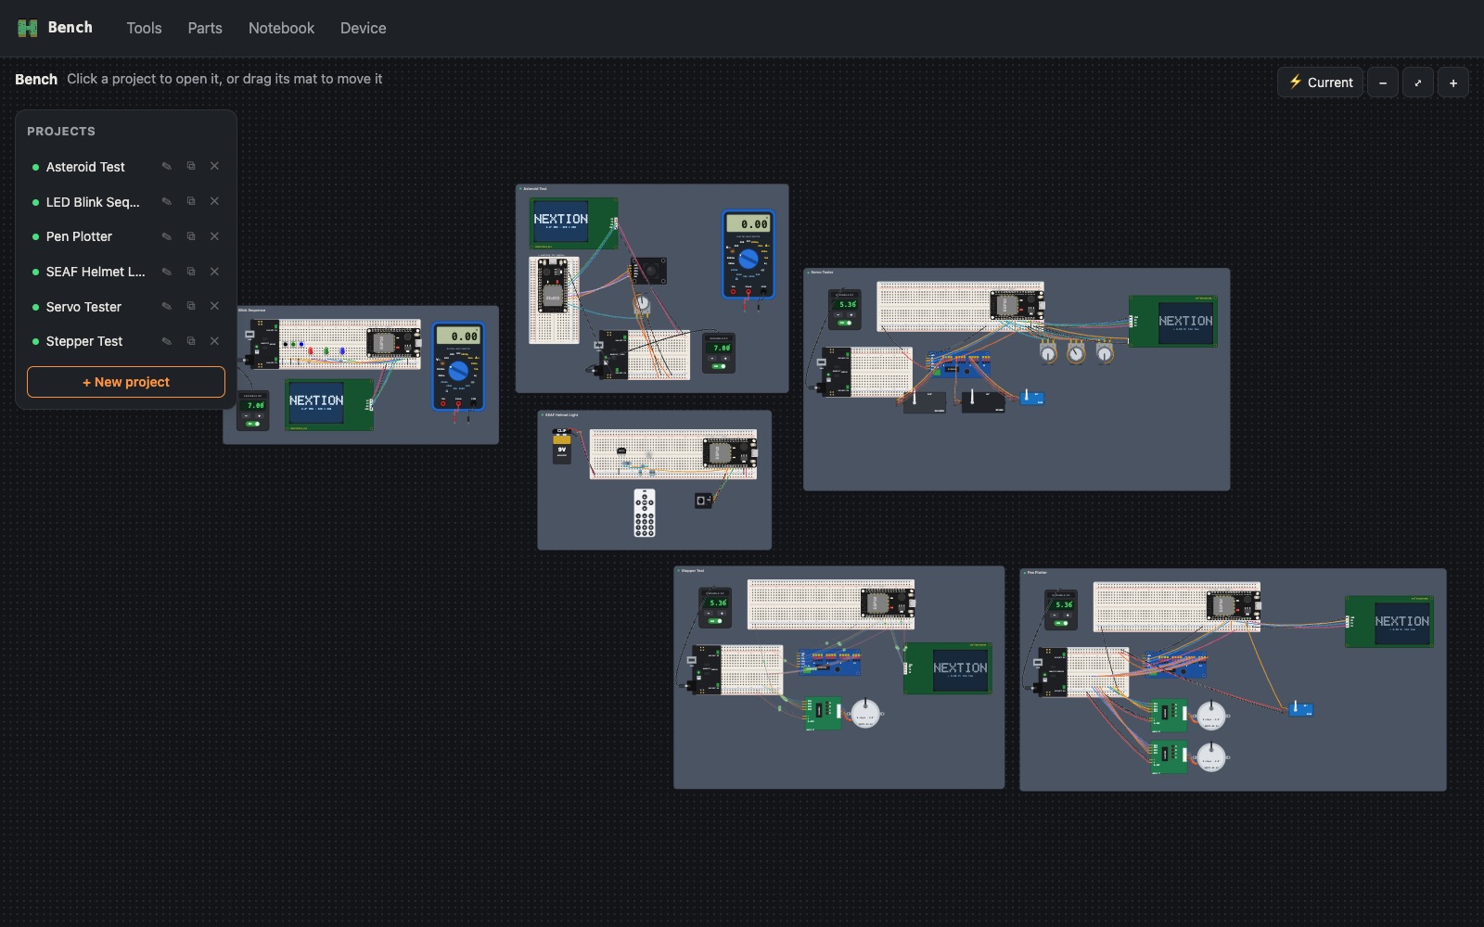Image resolution: width=1484 pixels, height=927 pixels.
Task: Zoom out with the minus button
Action: (1383, 83)
